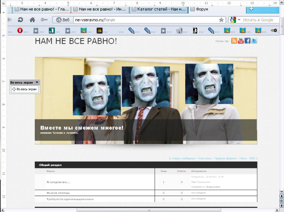
Task: Open RSS text link above forum table
Action: coord(252,158)
